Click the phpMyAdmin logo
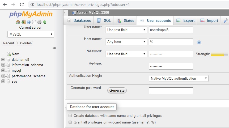Screen dimensions: 229x128 [31, 14]
